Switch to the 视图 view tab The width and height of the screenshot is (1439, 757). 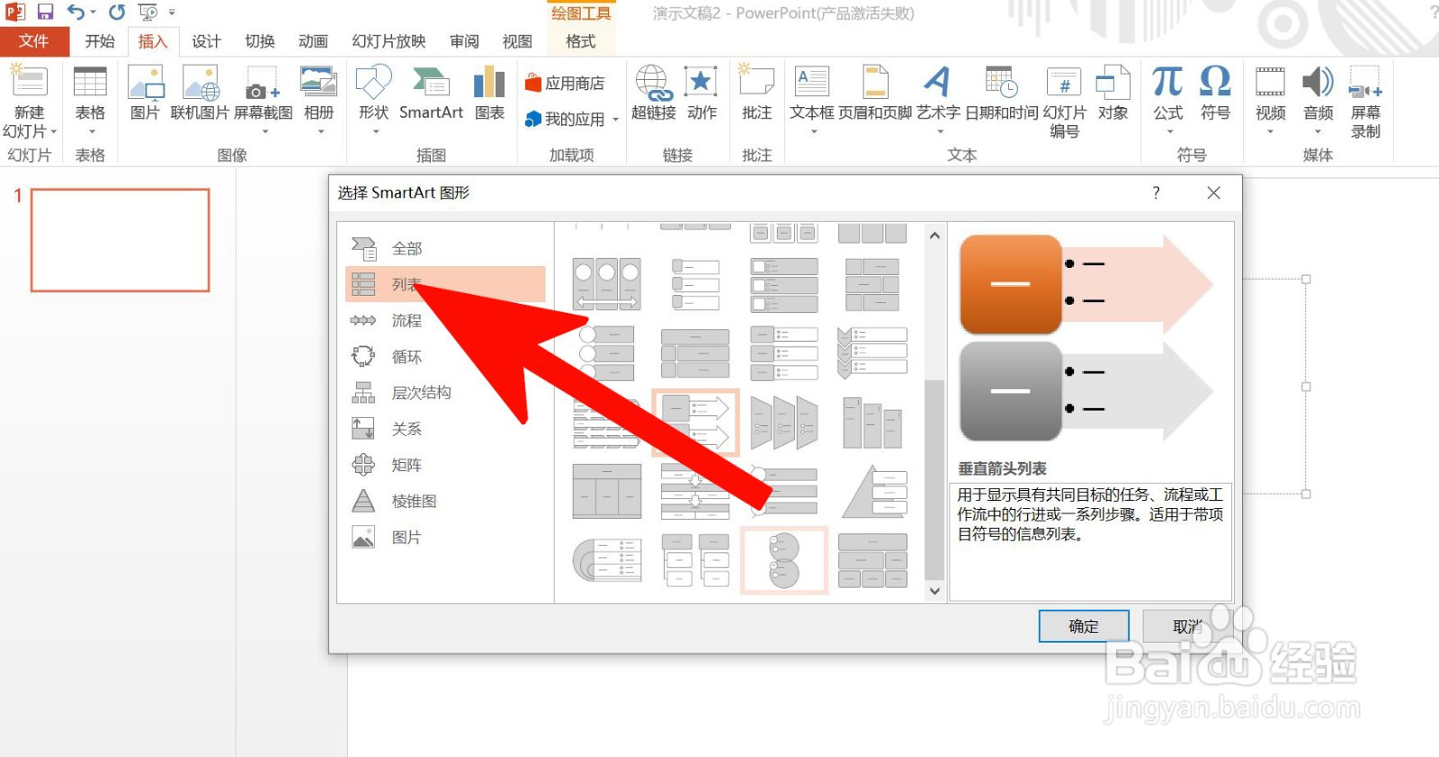[x=517, y=41]
